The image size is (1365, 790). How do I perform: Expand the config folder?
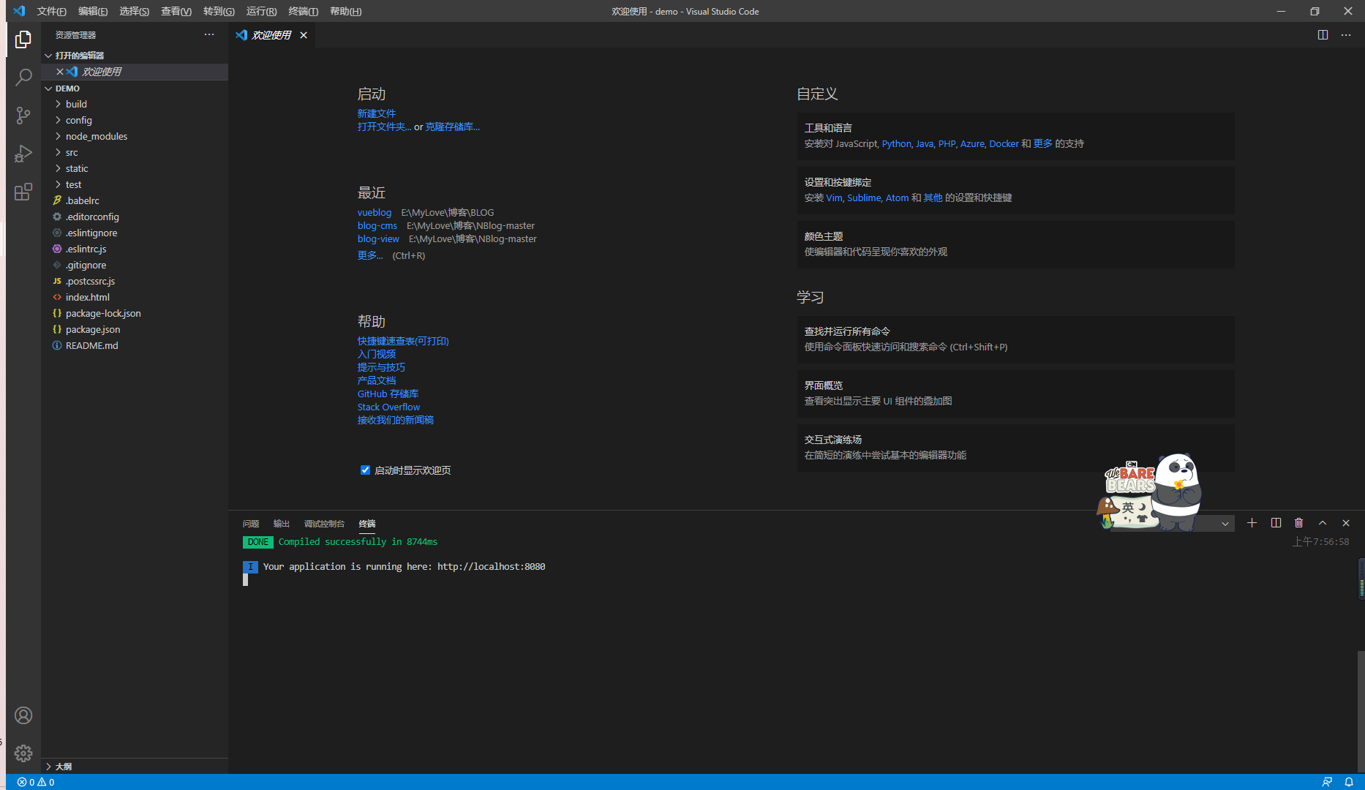[78, 120]
